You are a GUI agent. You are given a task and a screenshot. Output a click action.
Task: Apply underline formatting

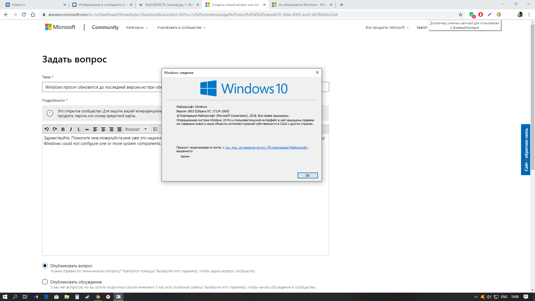(79, 129)
